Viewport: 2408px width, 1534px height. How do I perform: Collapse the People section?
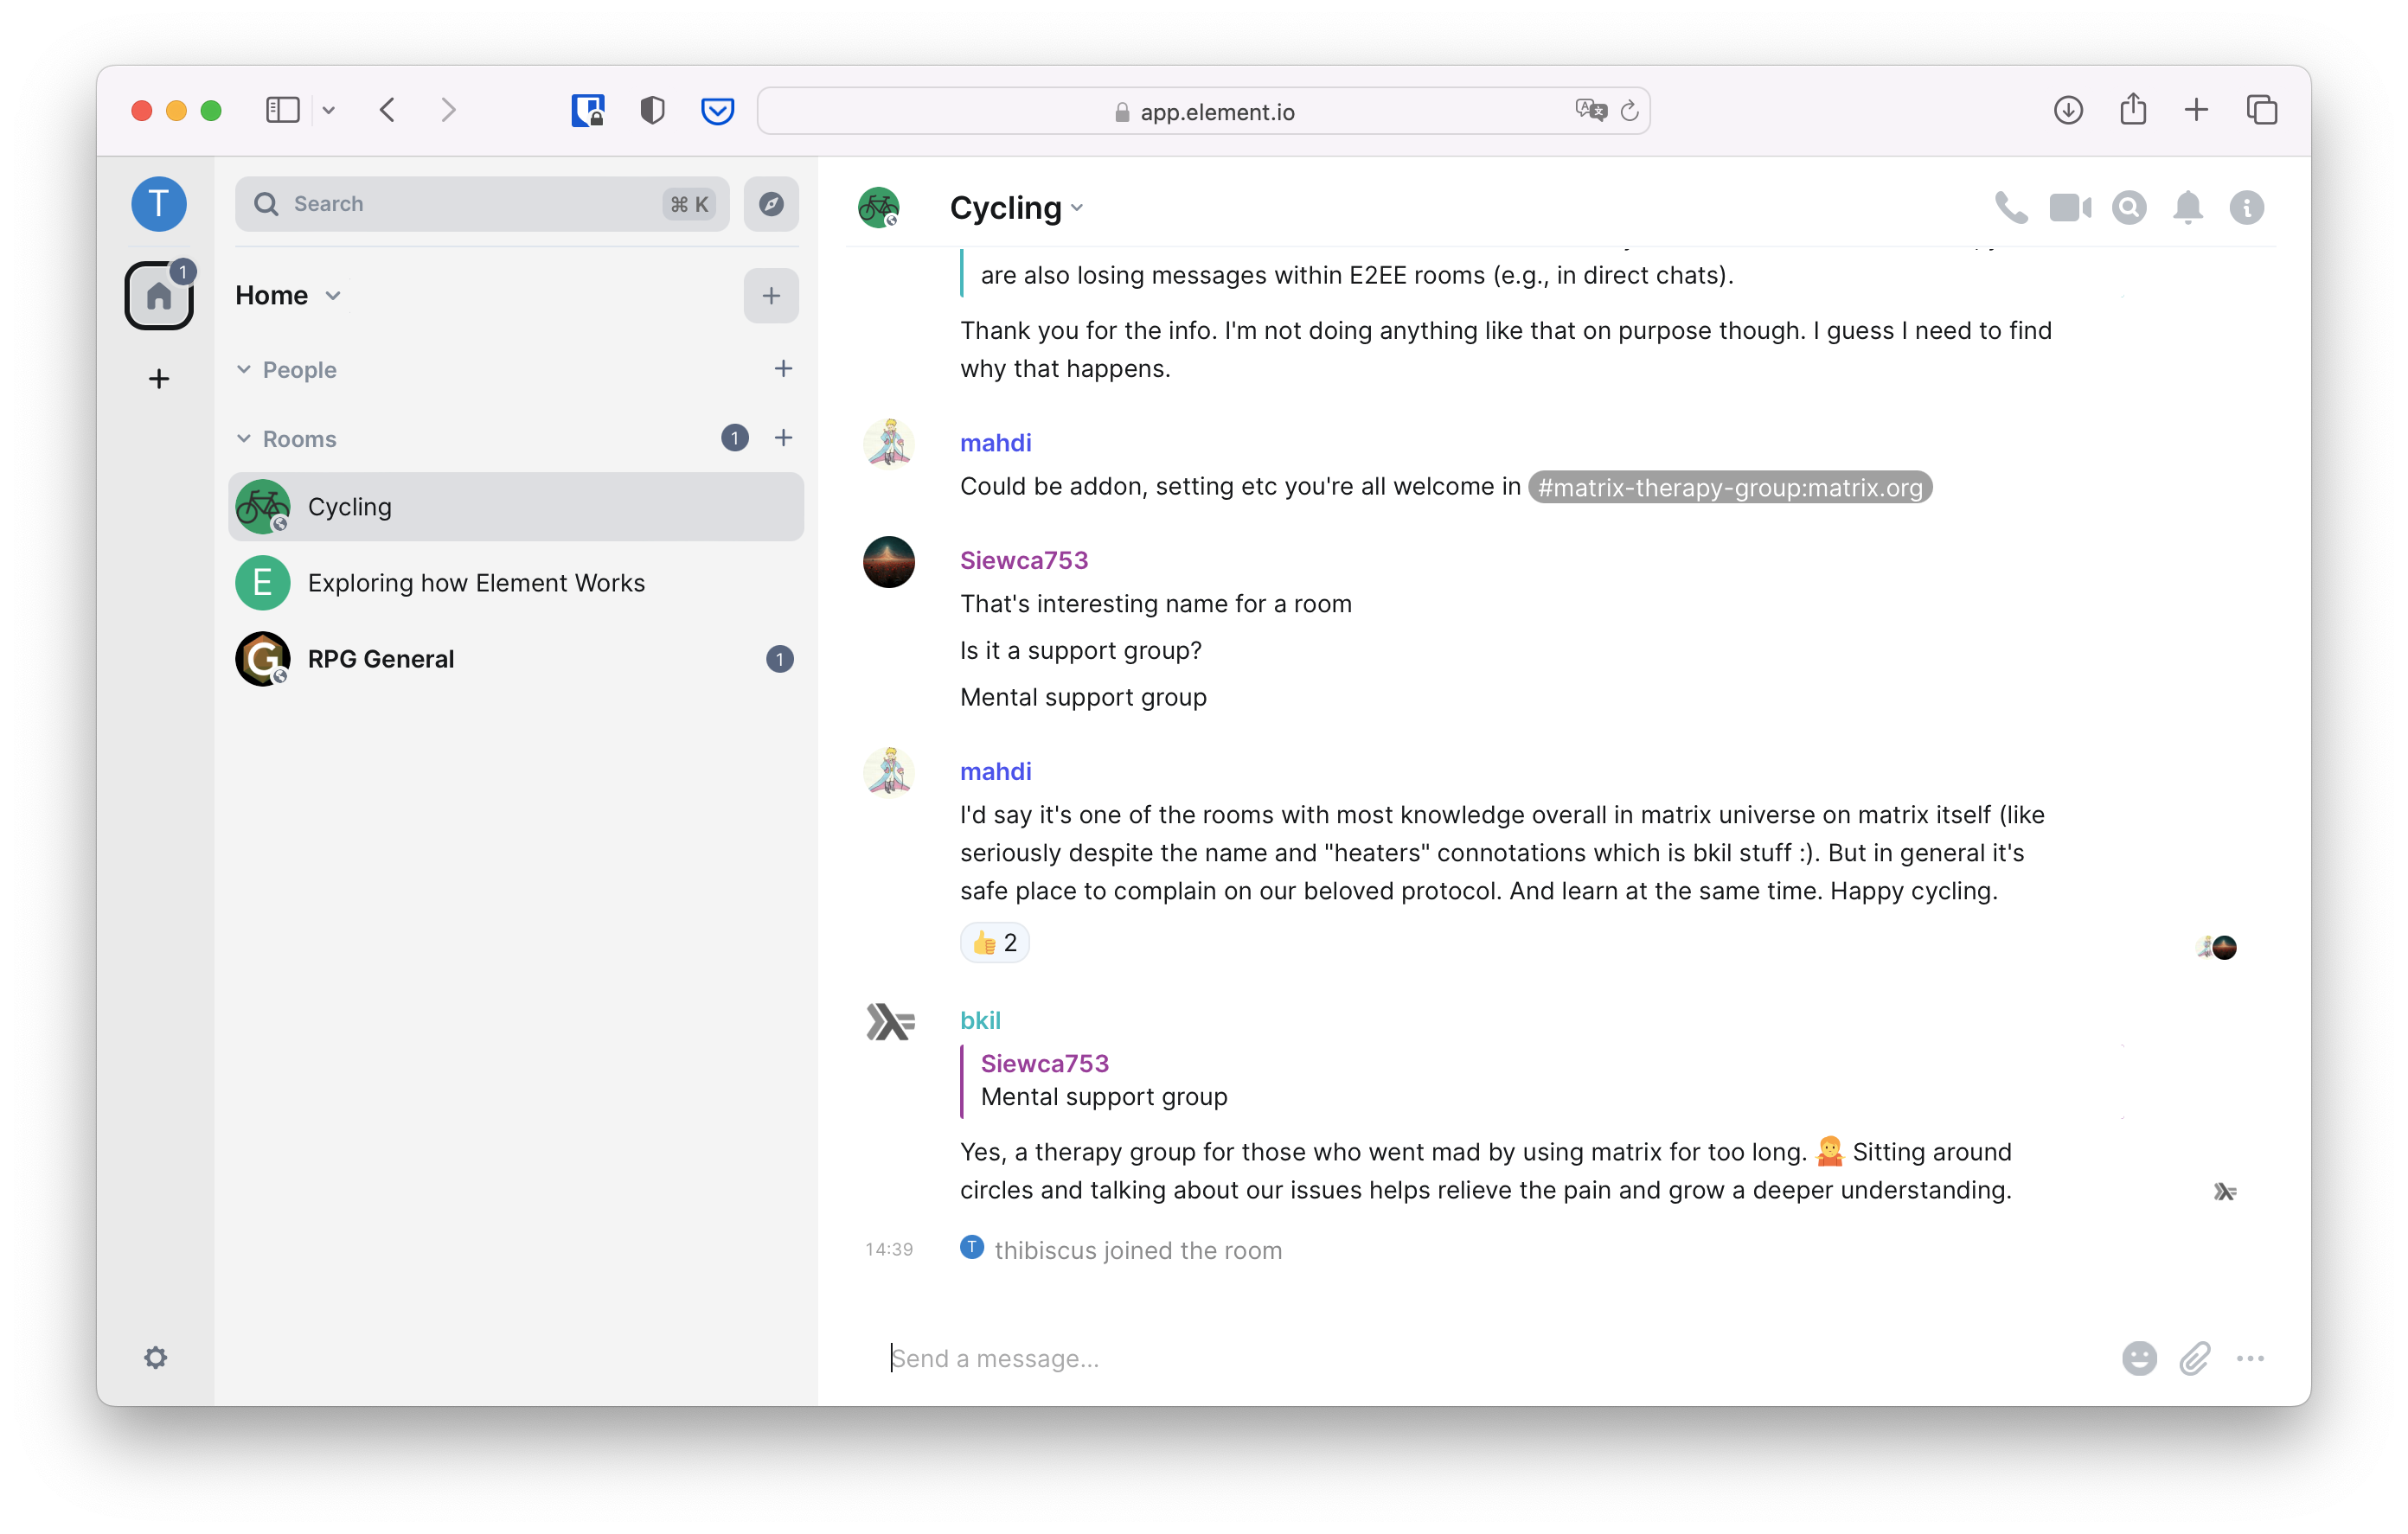(x=244, y=369)
